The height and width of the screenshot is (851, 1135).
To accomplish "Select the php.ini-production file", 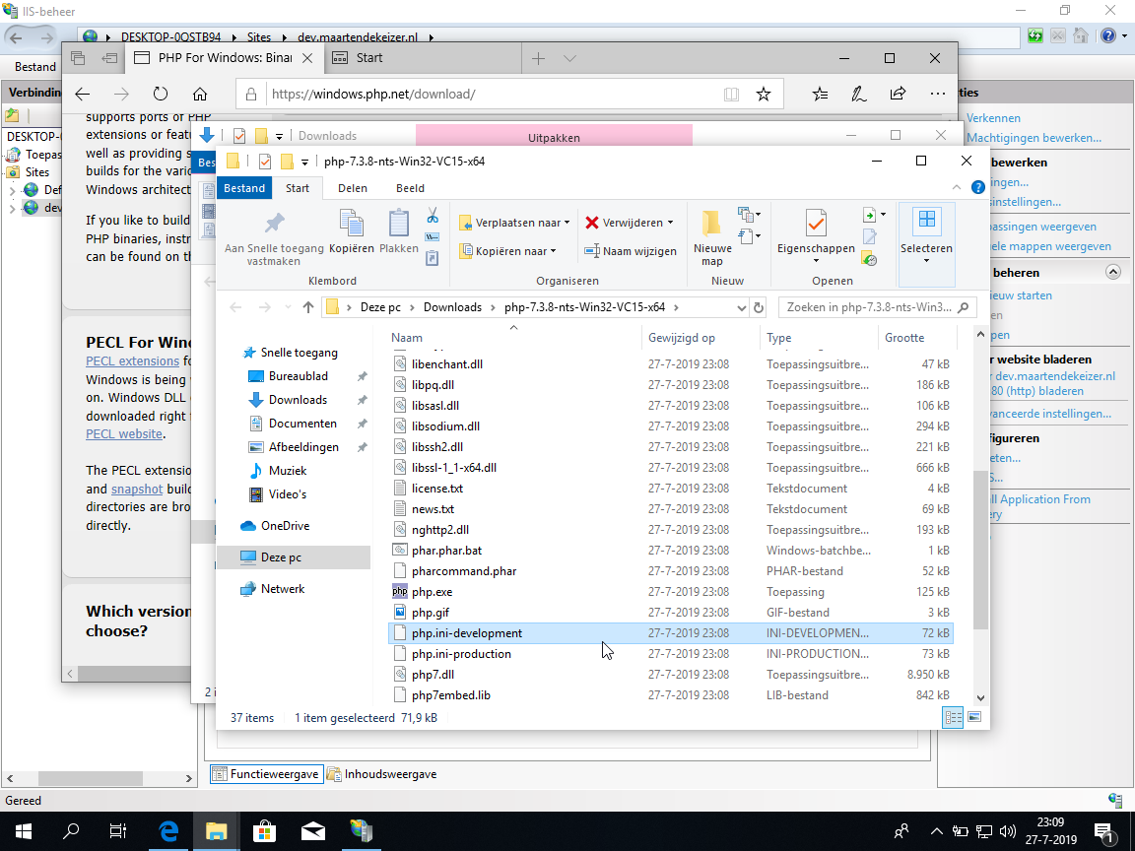I will pos(461,654).
